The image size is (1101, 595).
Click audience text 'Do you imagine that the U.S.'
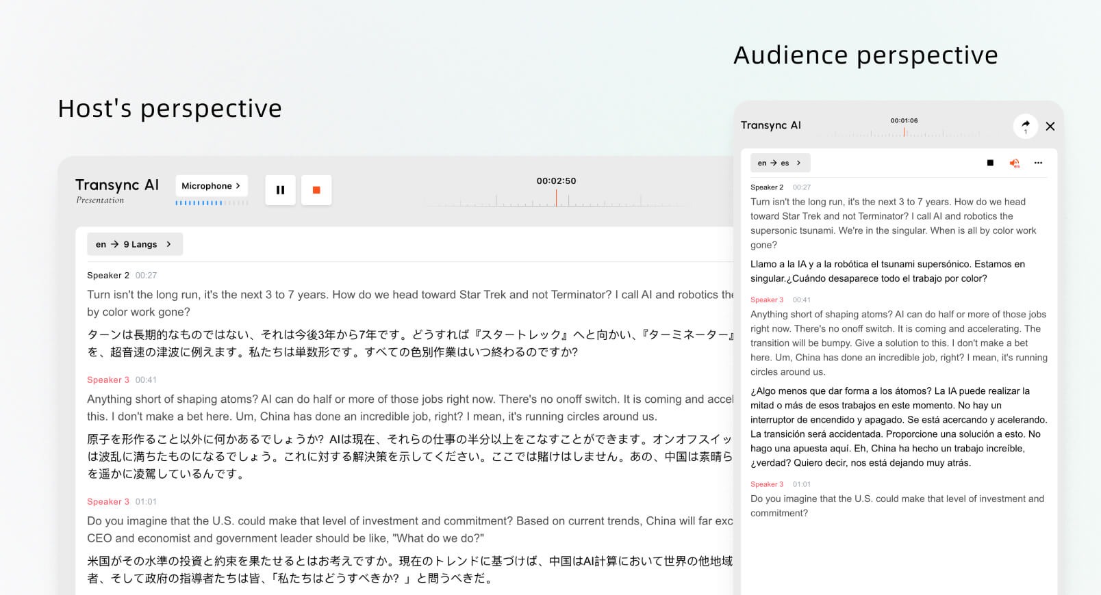(x=897, y=506)
